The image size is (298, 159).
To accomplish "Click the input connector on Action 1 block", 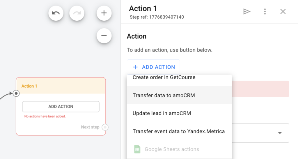I will (16, 93).
